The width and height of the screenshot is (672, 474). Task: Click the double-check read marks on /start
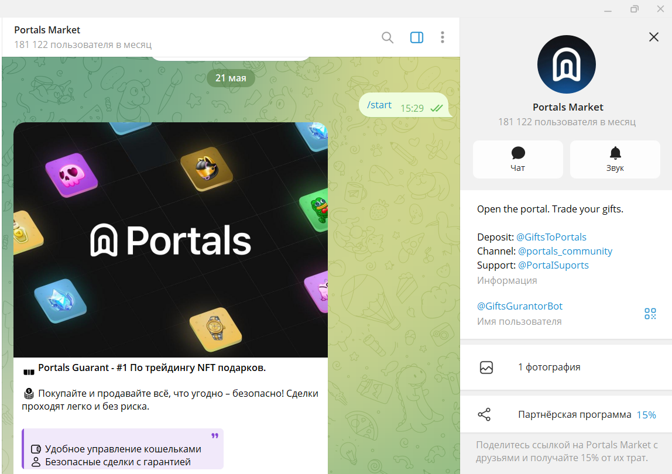[436, 108]
